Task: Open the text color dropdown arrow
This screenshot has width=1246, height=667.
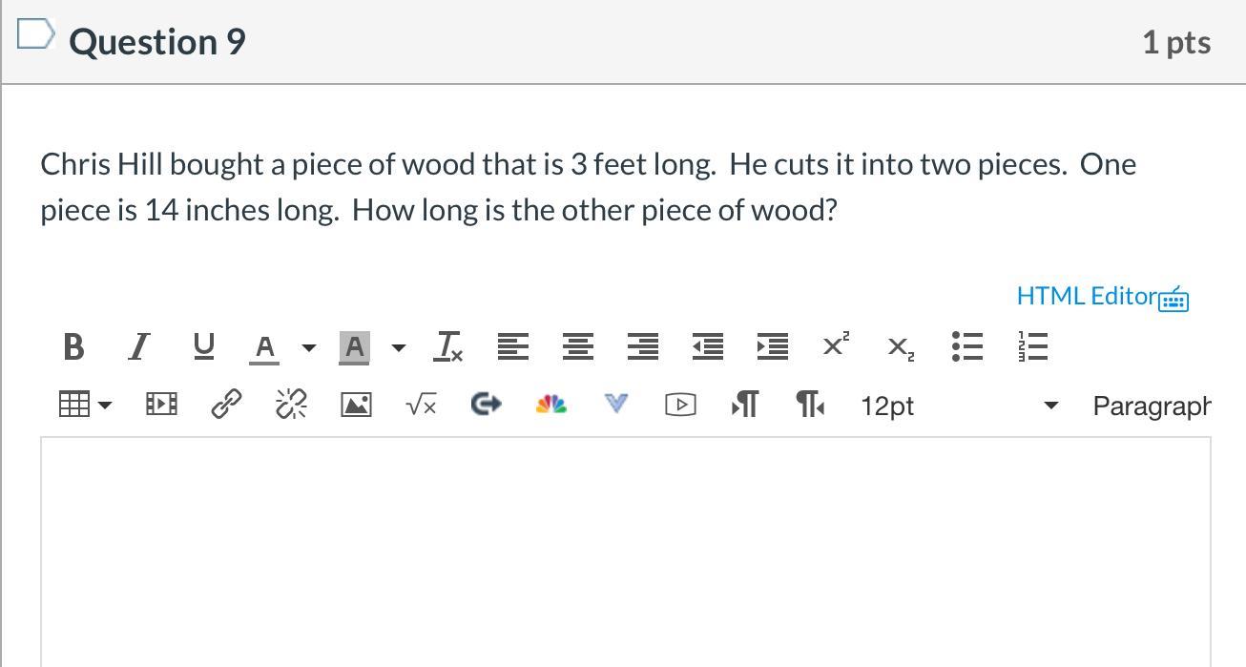Action: pyautogui.click(x=308, y=348)
